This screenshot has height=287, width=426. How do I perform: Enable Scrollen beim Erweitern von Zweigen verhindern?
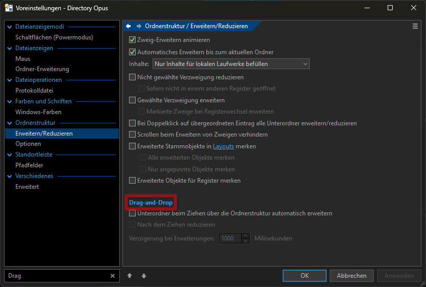132,135
